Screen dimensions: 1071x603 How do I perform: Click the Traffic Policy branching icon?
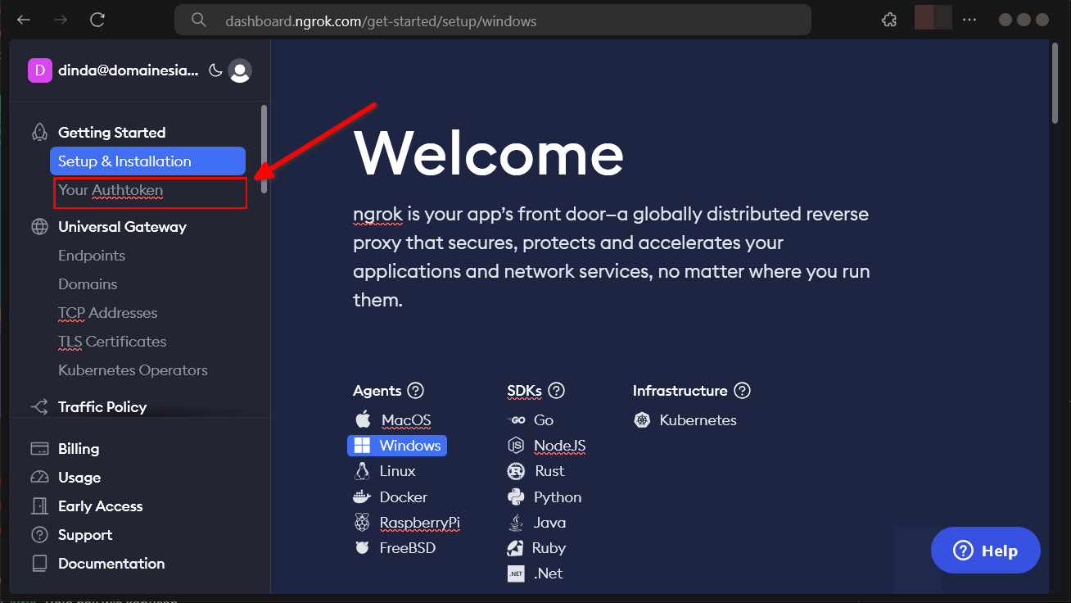[x=39, y=407]
